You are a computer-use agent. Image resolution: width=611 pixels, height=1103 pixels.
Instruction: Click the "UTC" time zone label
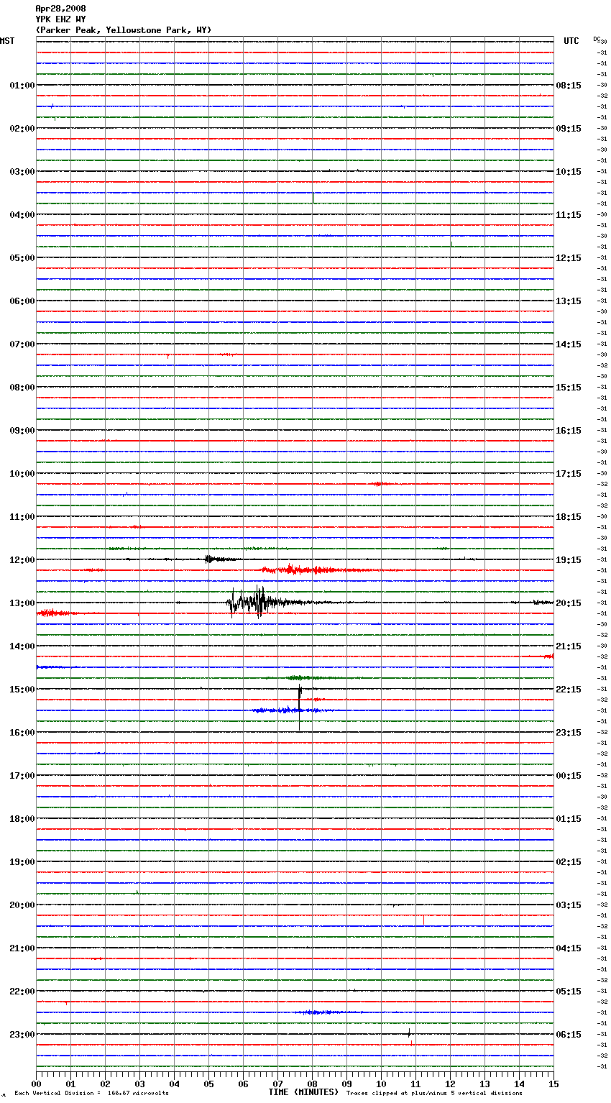click(571, 41)
